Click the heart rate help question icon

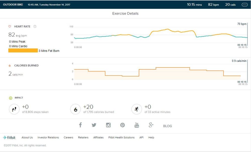[x=35, y=27]
